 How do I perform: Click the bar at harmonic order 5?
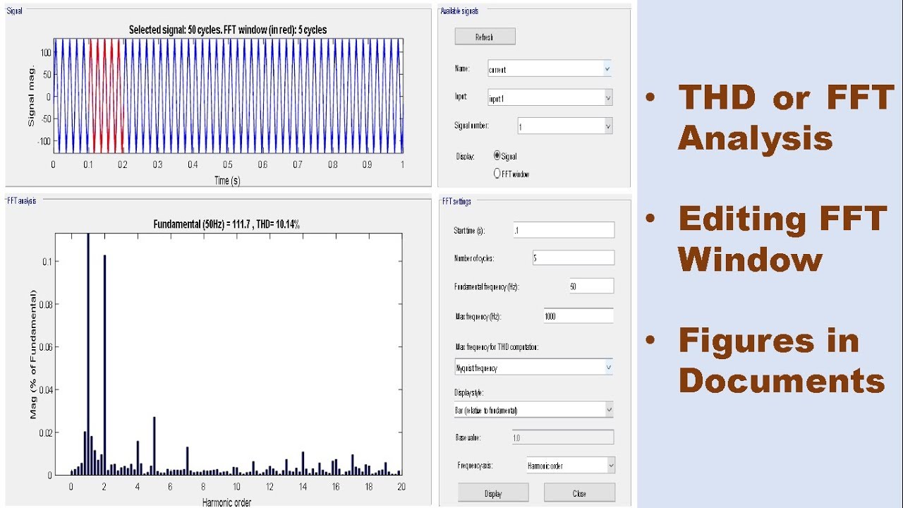click(x=154, y=446)
